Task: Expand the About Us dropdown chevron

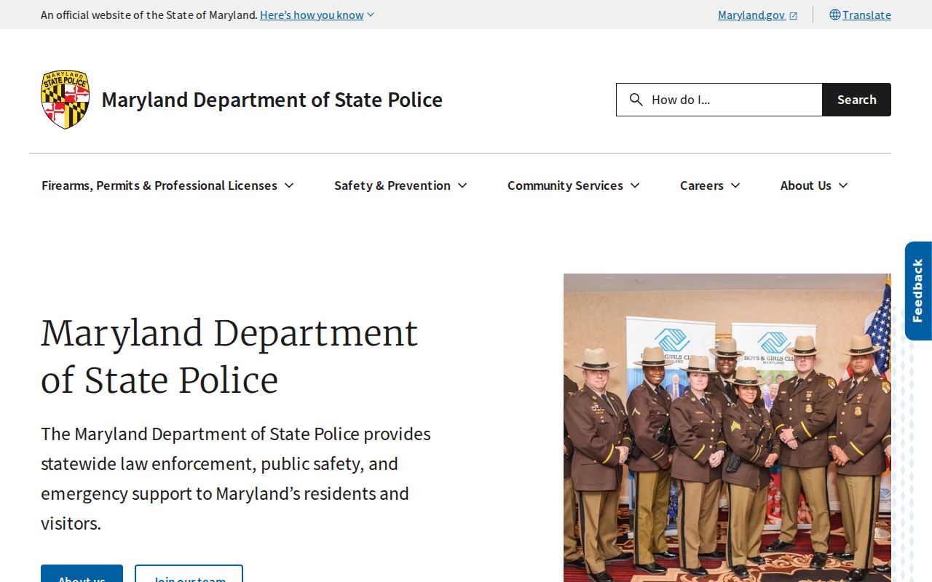Action: click(843, 186)
